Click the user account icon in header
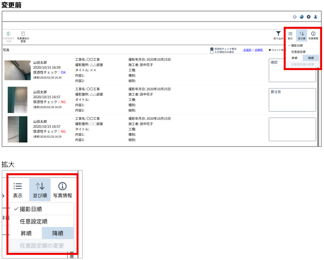This screenshot has height=260, width=324. (316, 17)
